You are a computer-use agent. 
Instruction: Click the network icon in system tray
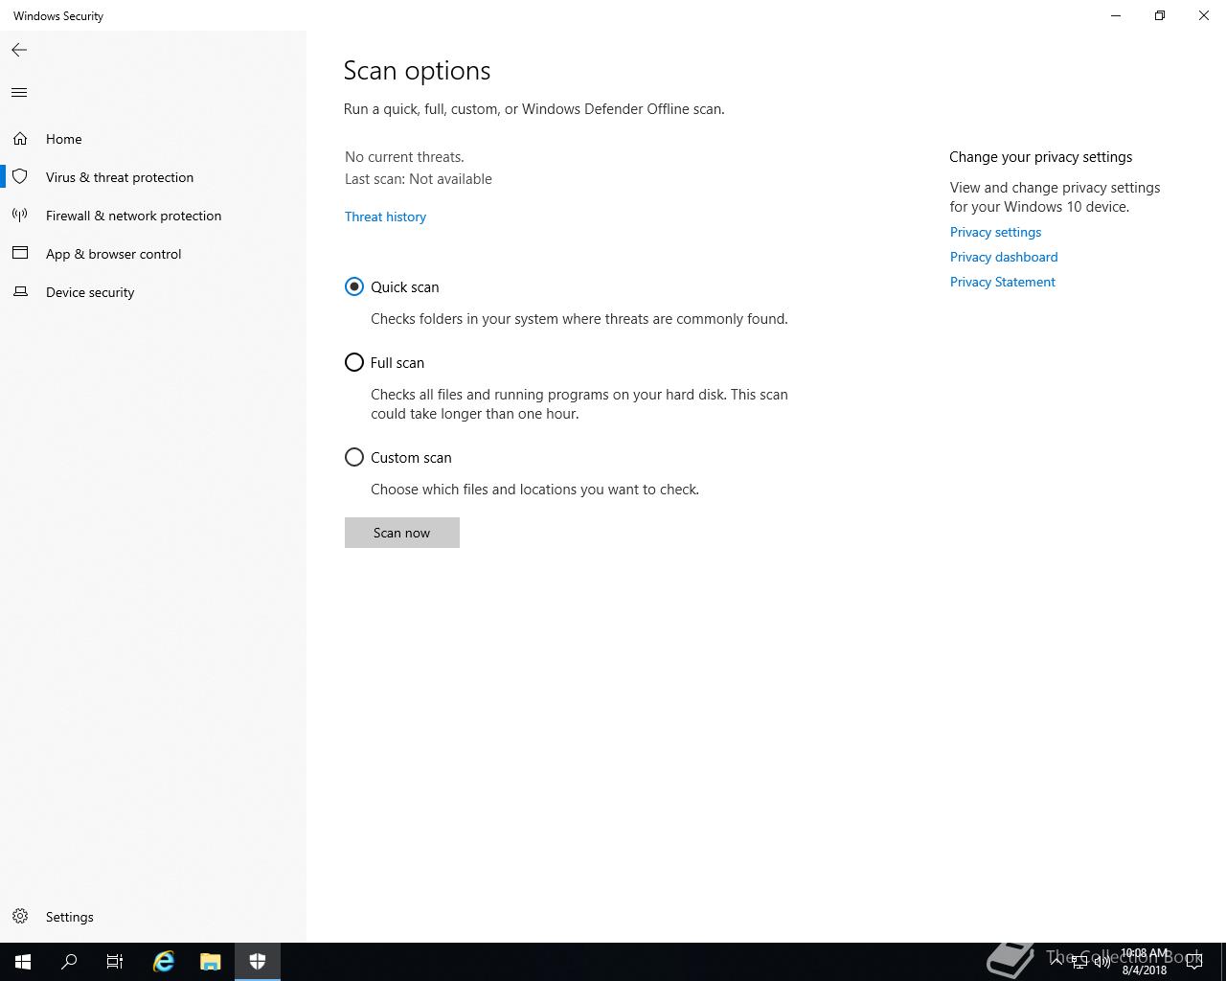[x=1078, y=962]
